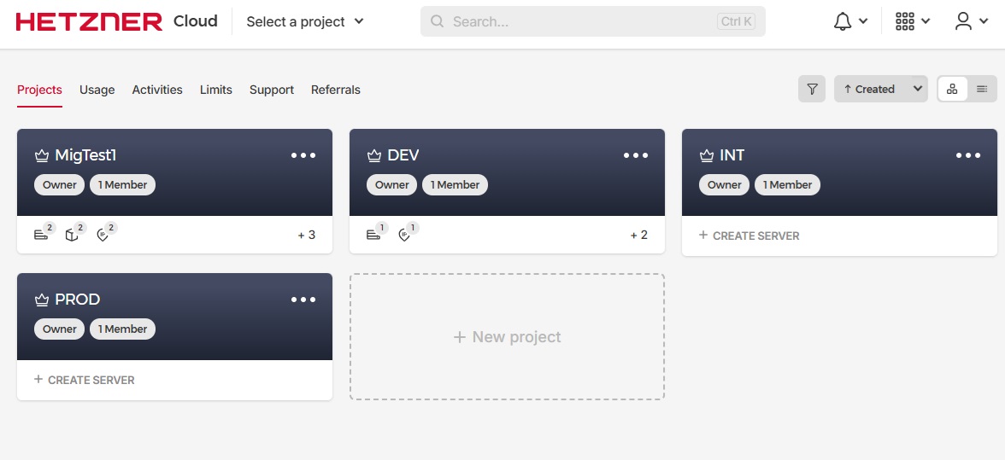The height and width of the screenshot is (460, 1005).
Task: Click the crown icon beside INT
Action: (x=706, y=155)
